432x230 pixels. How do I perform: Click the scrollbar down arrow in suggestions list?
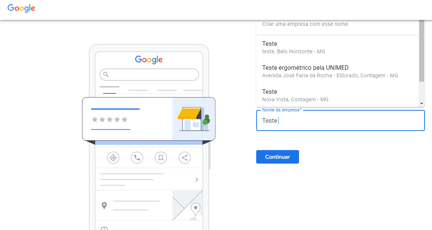click(x=421, y=104)
